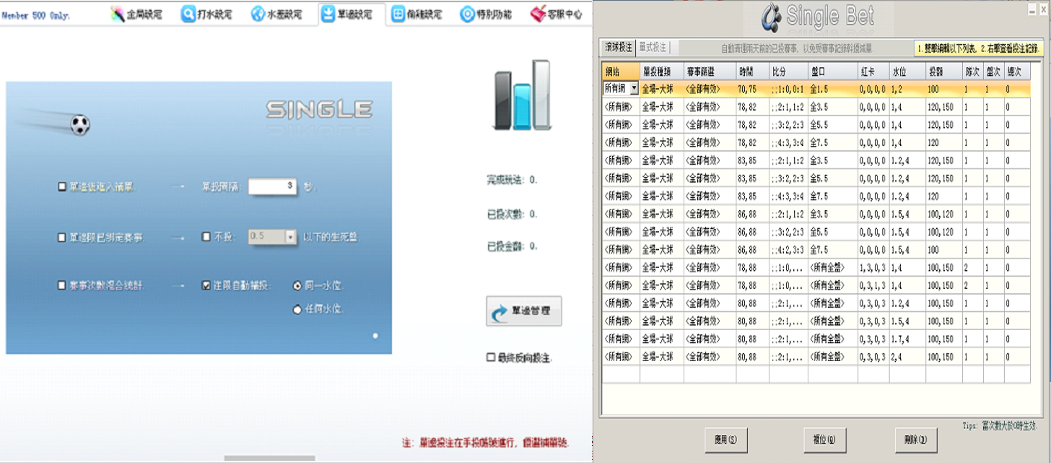This screenshot has height=463, width=1051.
Task: Select the 全5.5 cell in the 83,85 row
Action: tap(833, 178)
